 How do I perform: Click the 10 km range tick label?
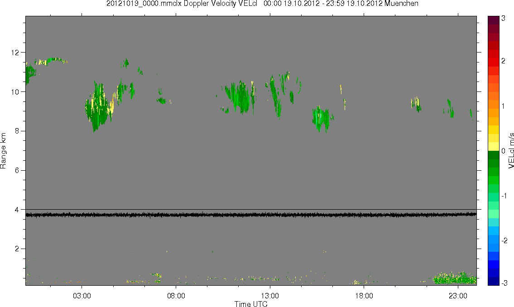pyautogui.click(x=15, y=92)
